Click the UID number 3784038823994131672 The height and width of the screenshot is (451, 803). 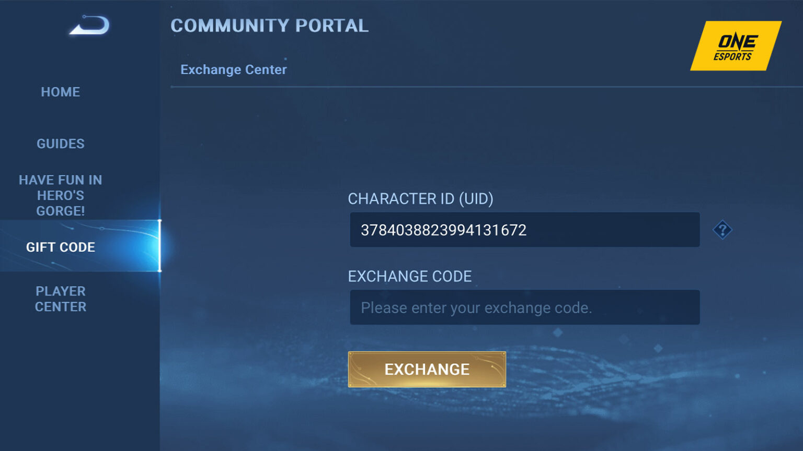click(x=444, y=229)
